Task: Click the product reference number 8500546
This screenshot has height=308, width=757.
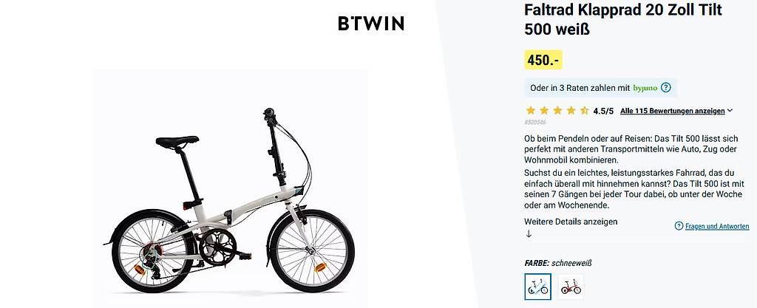Action: click(x=534, y=123)
